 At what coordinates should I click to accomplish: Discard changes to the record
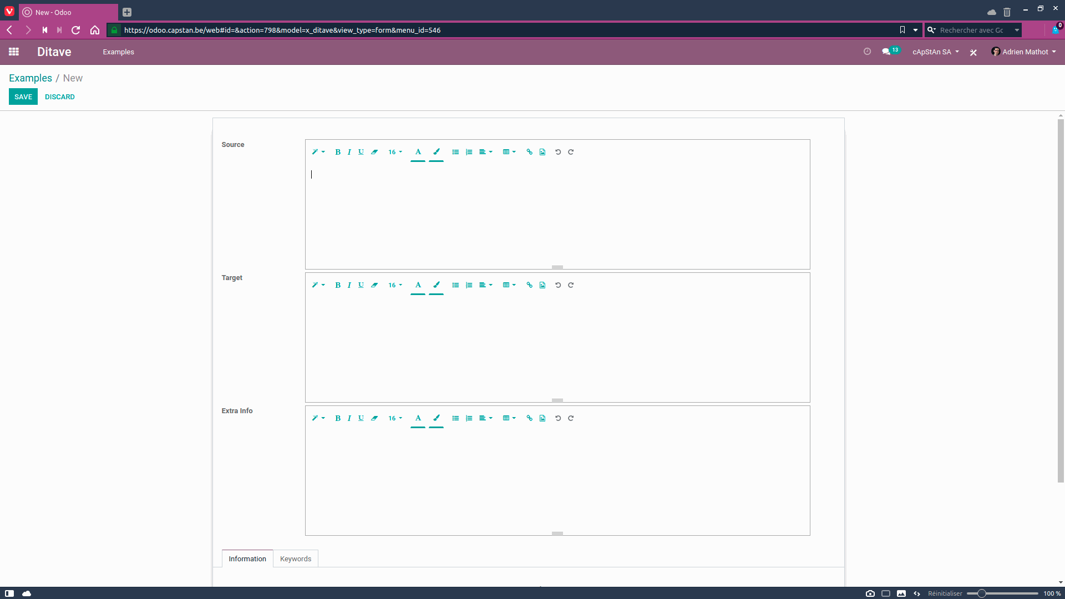(x=59, y=97)
